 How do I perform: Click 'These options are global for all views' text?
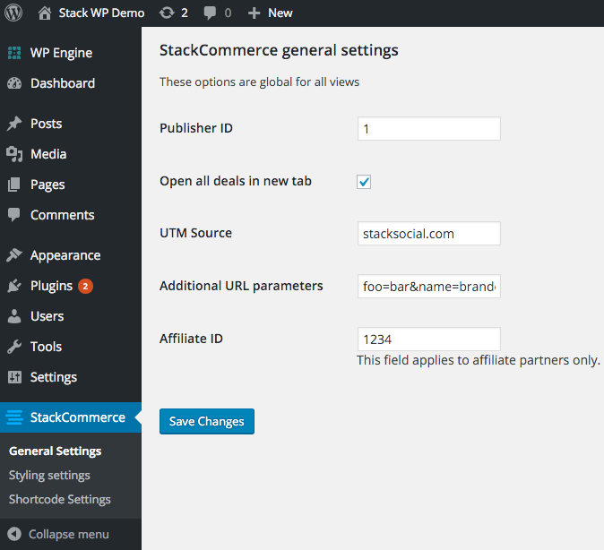pyautogui.click(x=259, y=82)
